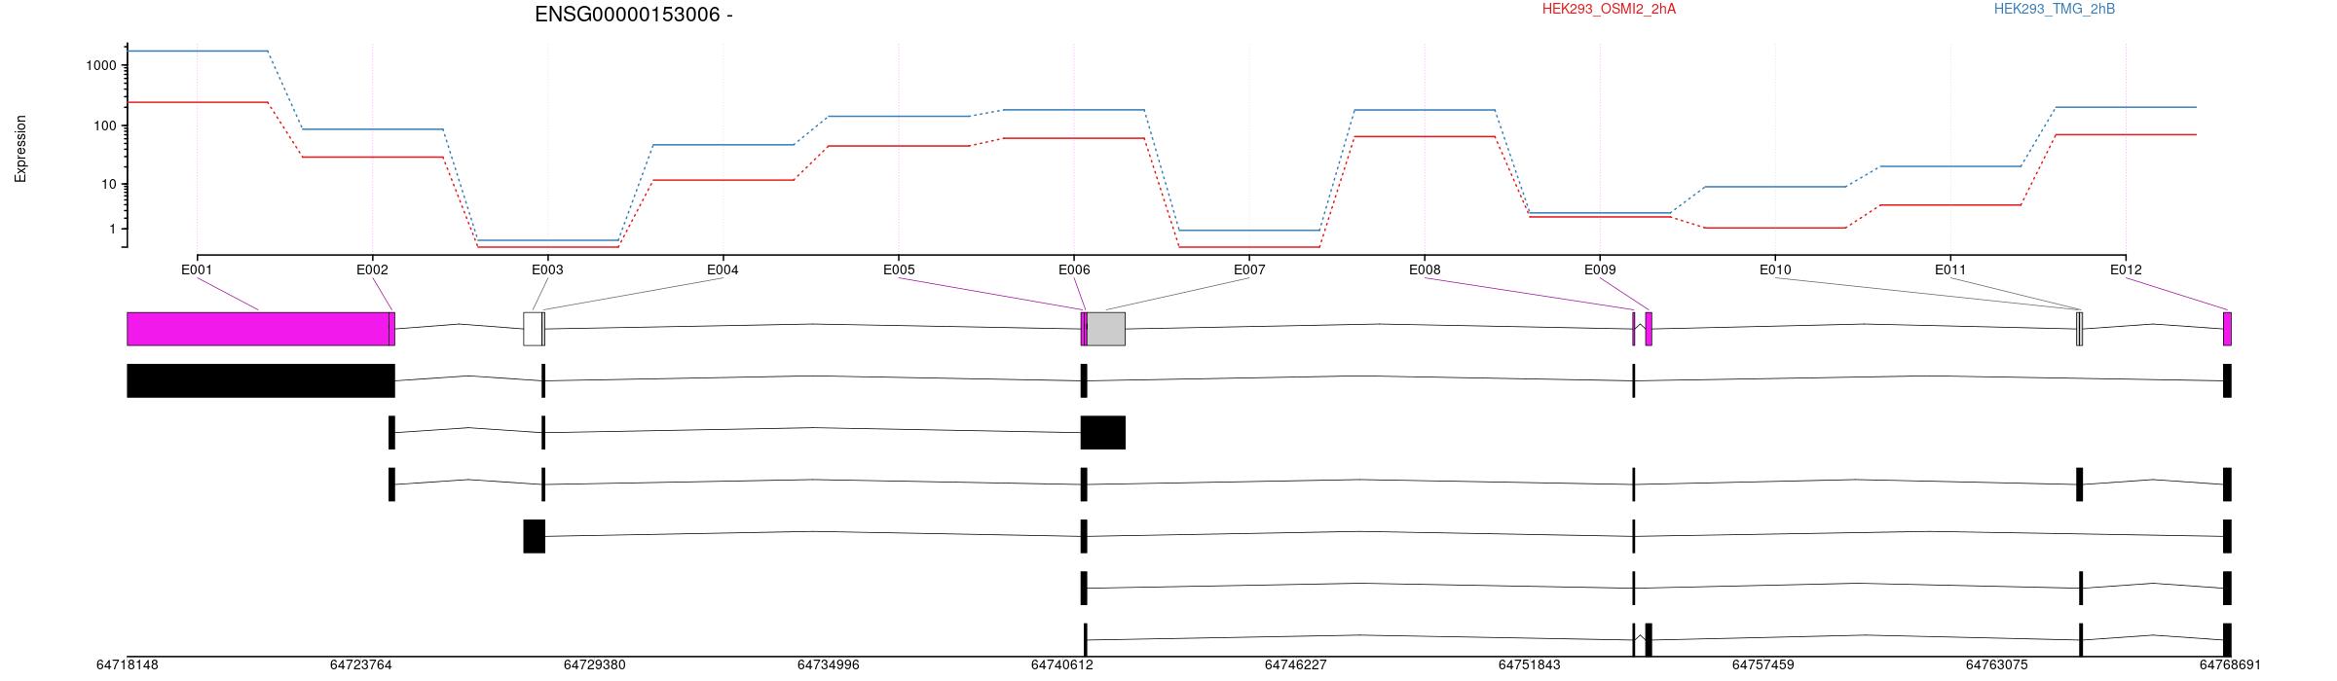Screen dimensions: 2337x681
Task: Click the E012 exon label
Action: tap(2126, 270)
